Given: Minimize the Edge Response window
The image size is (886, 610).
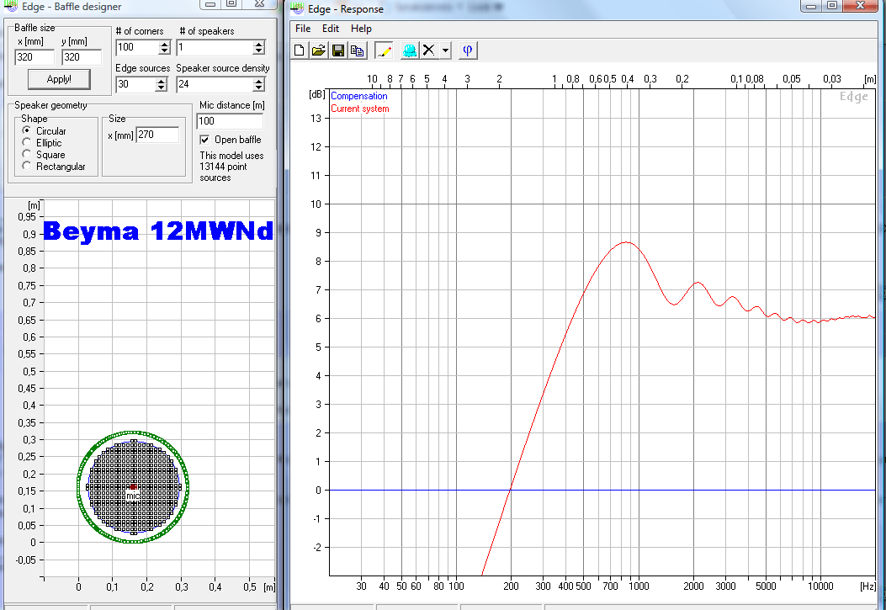Looking at the screenshot, I should (x=812, y=6).
